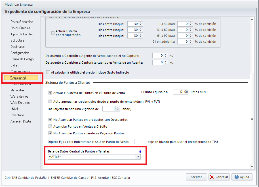This screenshot has height=187, width=259.
Task: Uncheck Activar el sistema de Puntos checkbox
Action: tap(50, 93)
